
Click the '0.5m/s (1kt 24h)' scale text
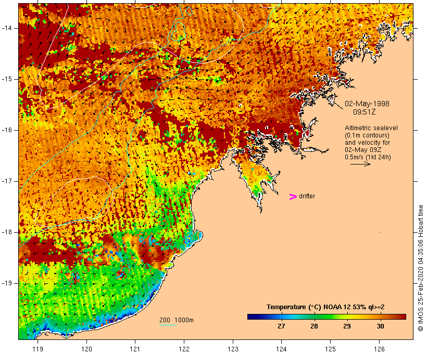(368, 157)
